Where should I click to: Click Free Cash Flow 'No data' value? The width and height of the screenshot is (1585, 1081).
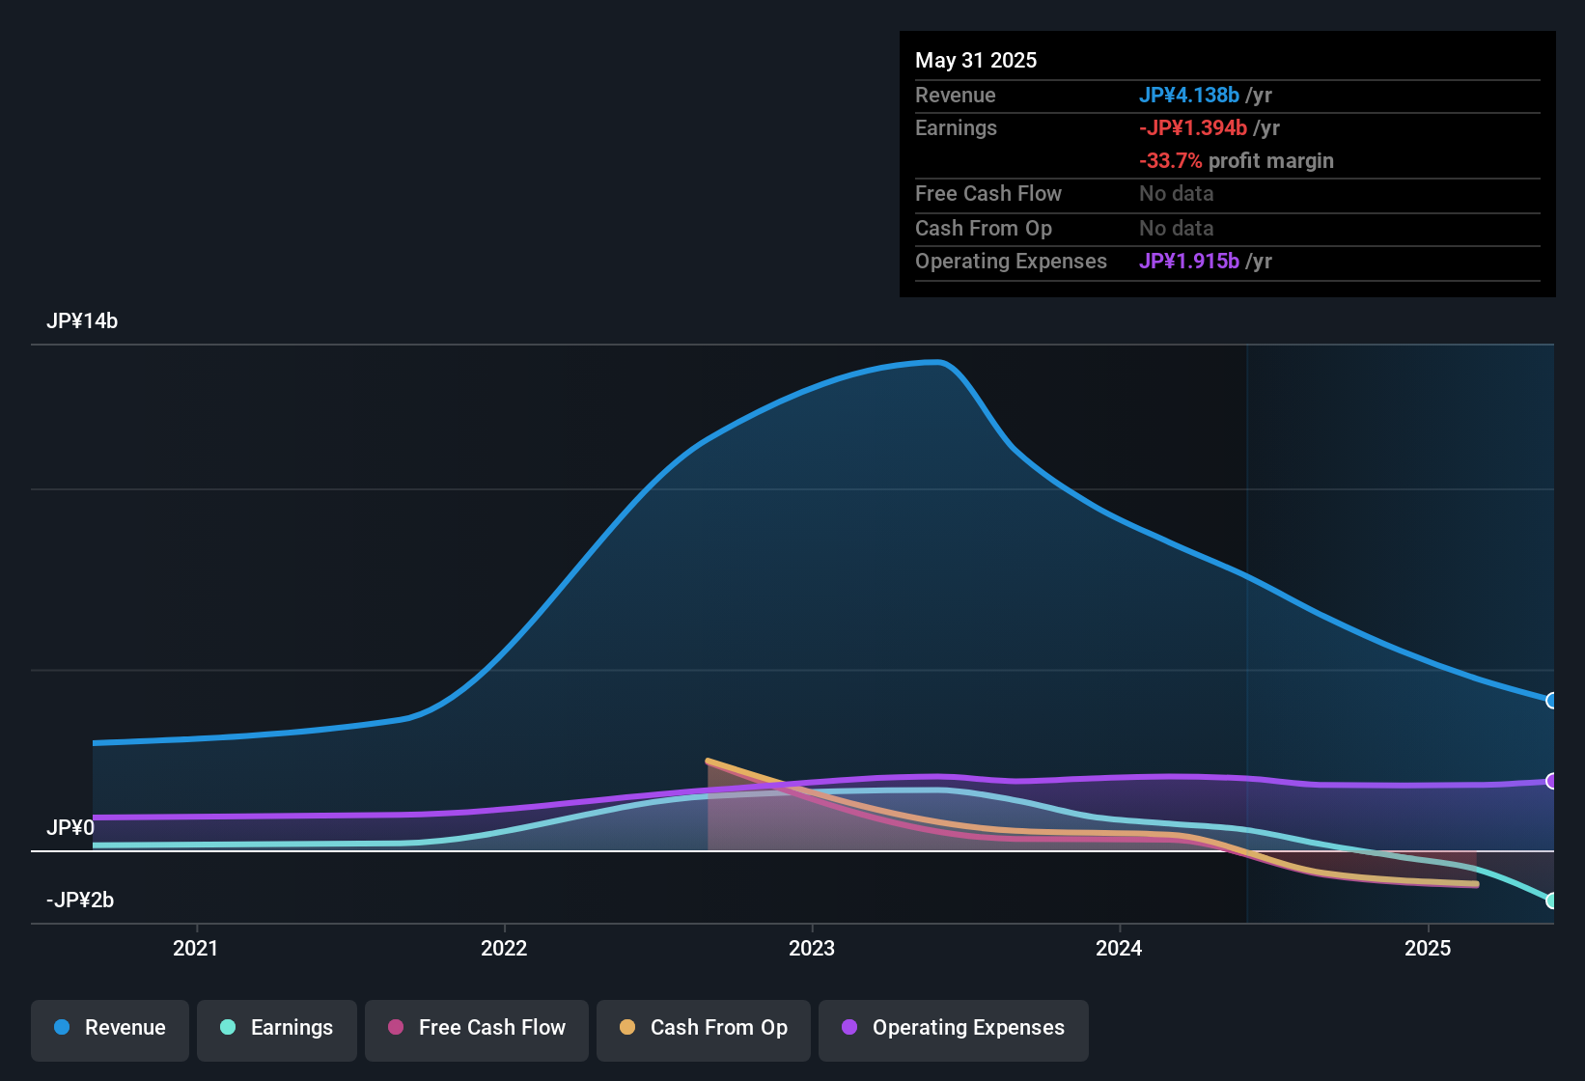1177,193
